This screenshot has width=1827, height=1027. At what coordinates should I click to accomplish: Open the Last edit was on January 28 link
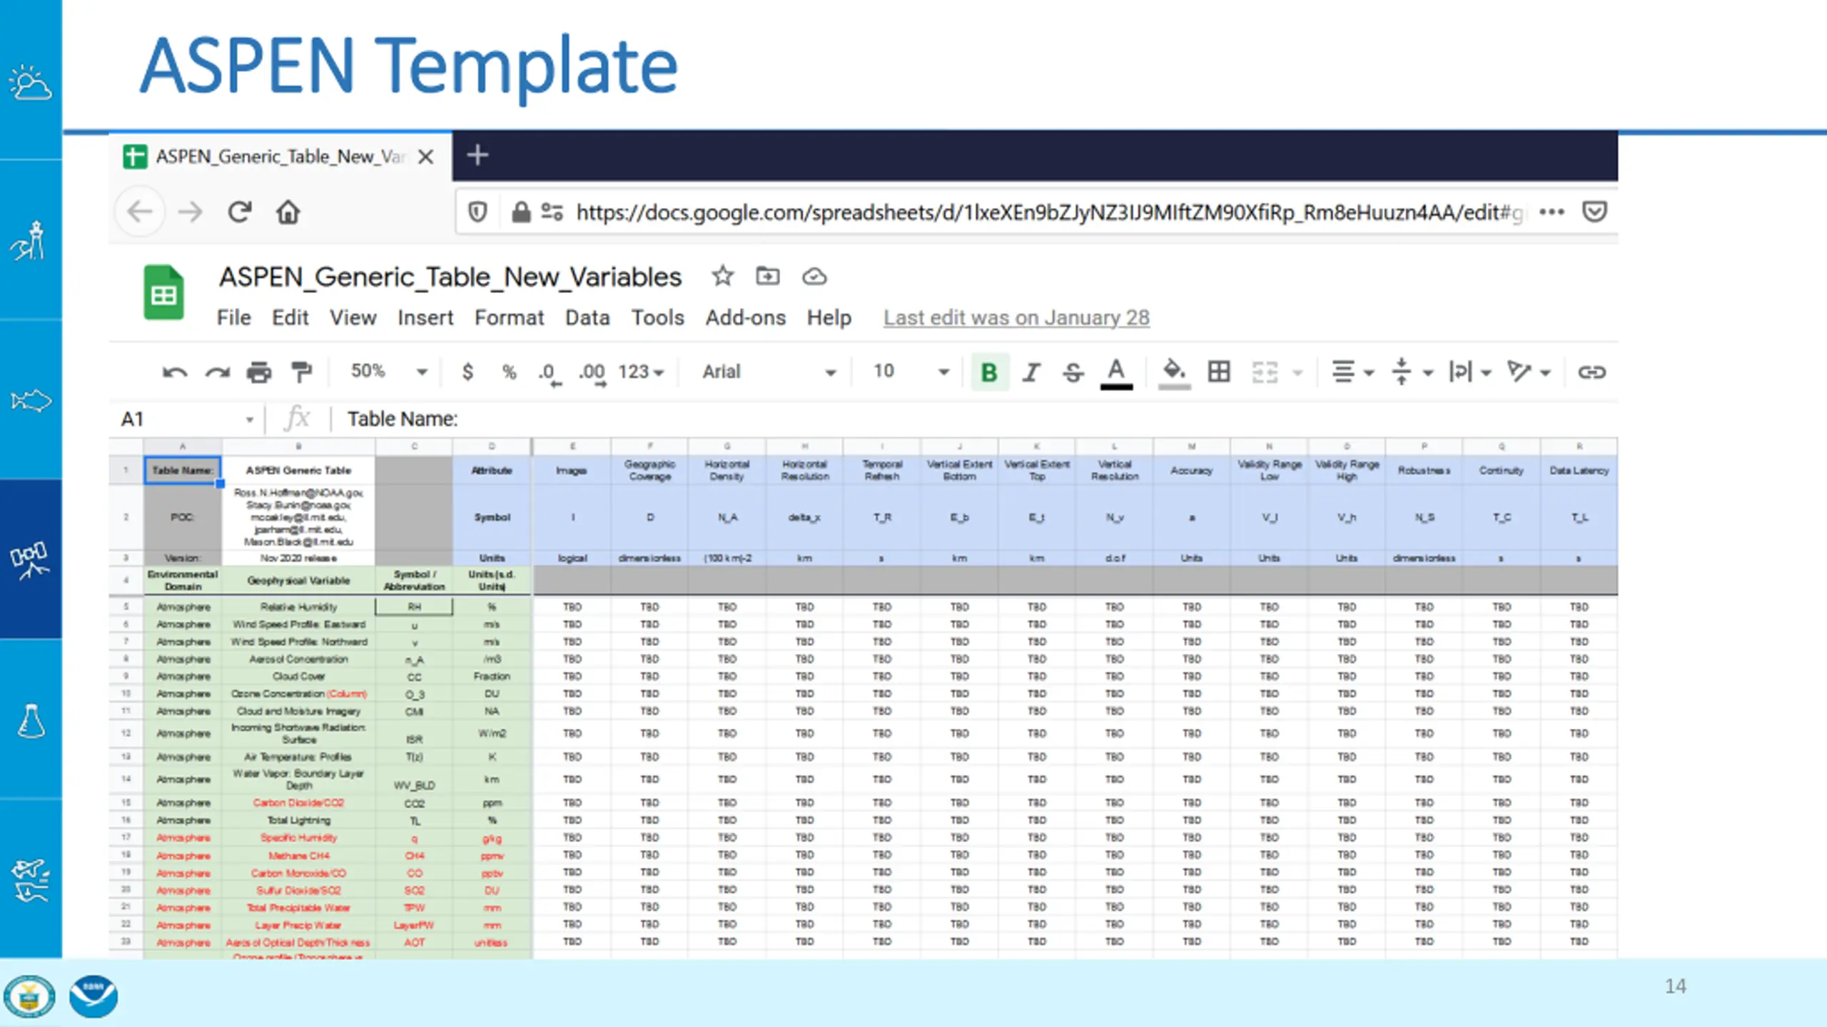pos(1016,317)
